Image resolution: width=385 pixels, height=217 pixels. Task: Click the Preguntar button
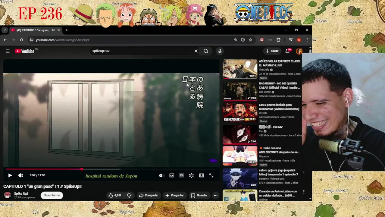pos(174,195)
